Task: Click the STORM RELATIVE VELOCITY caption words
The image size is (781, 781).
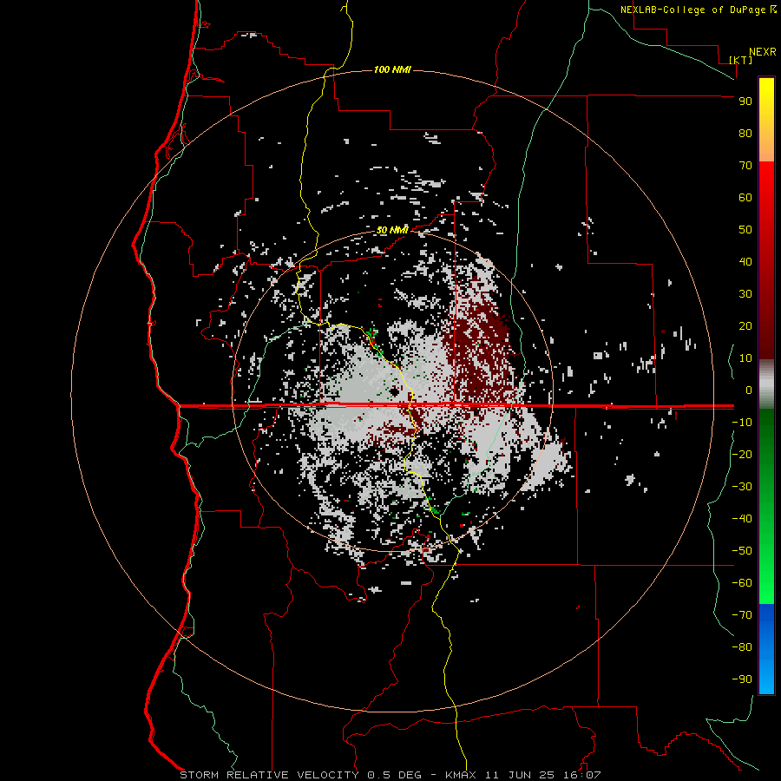Action: coord(270,775)
